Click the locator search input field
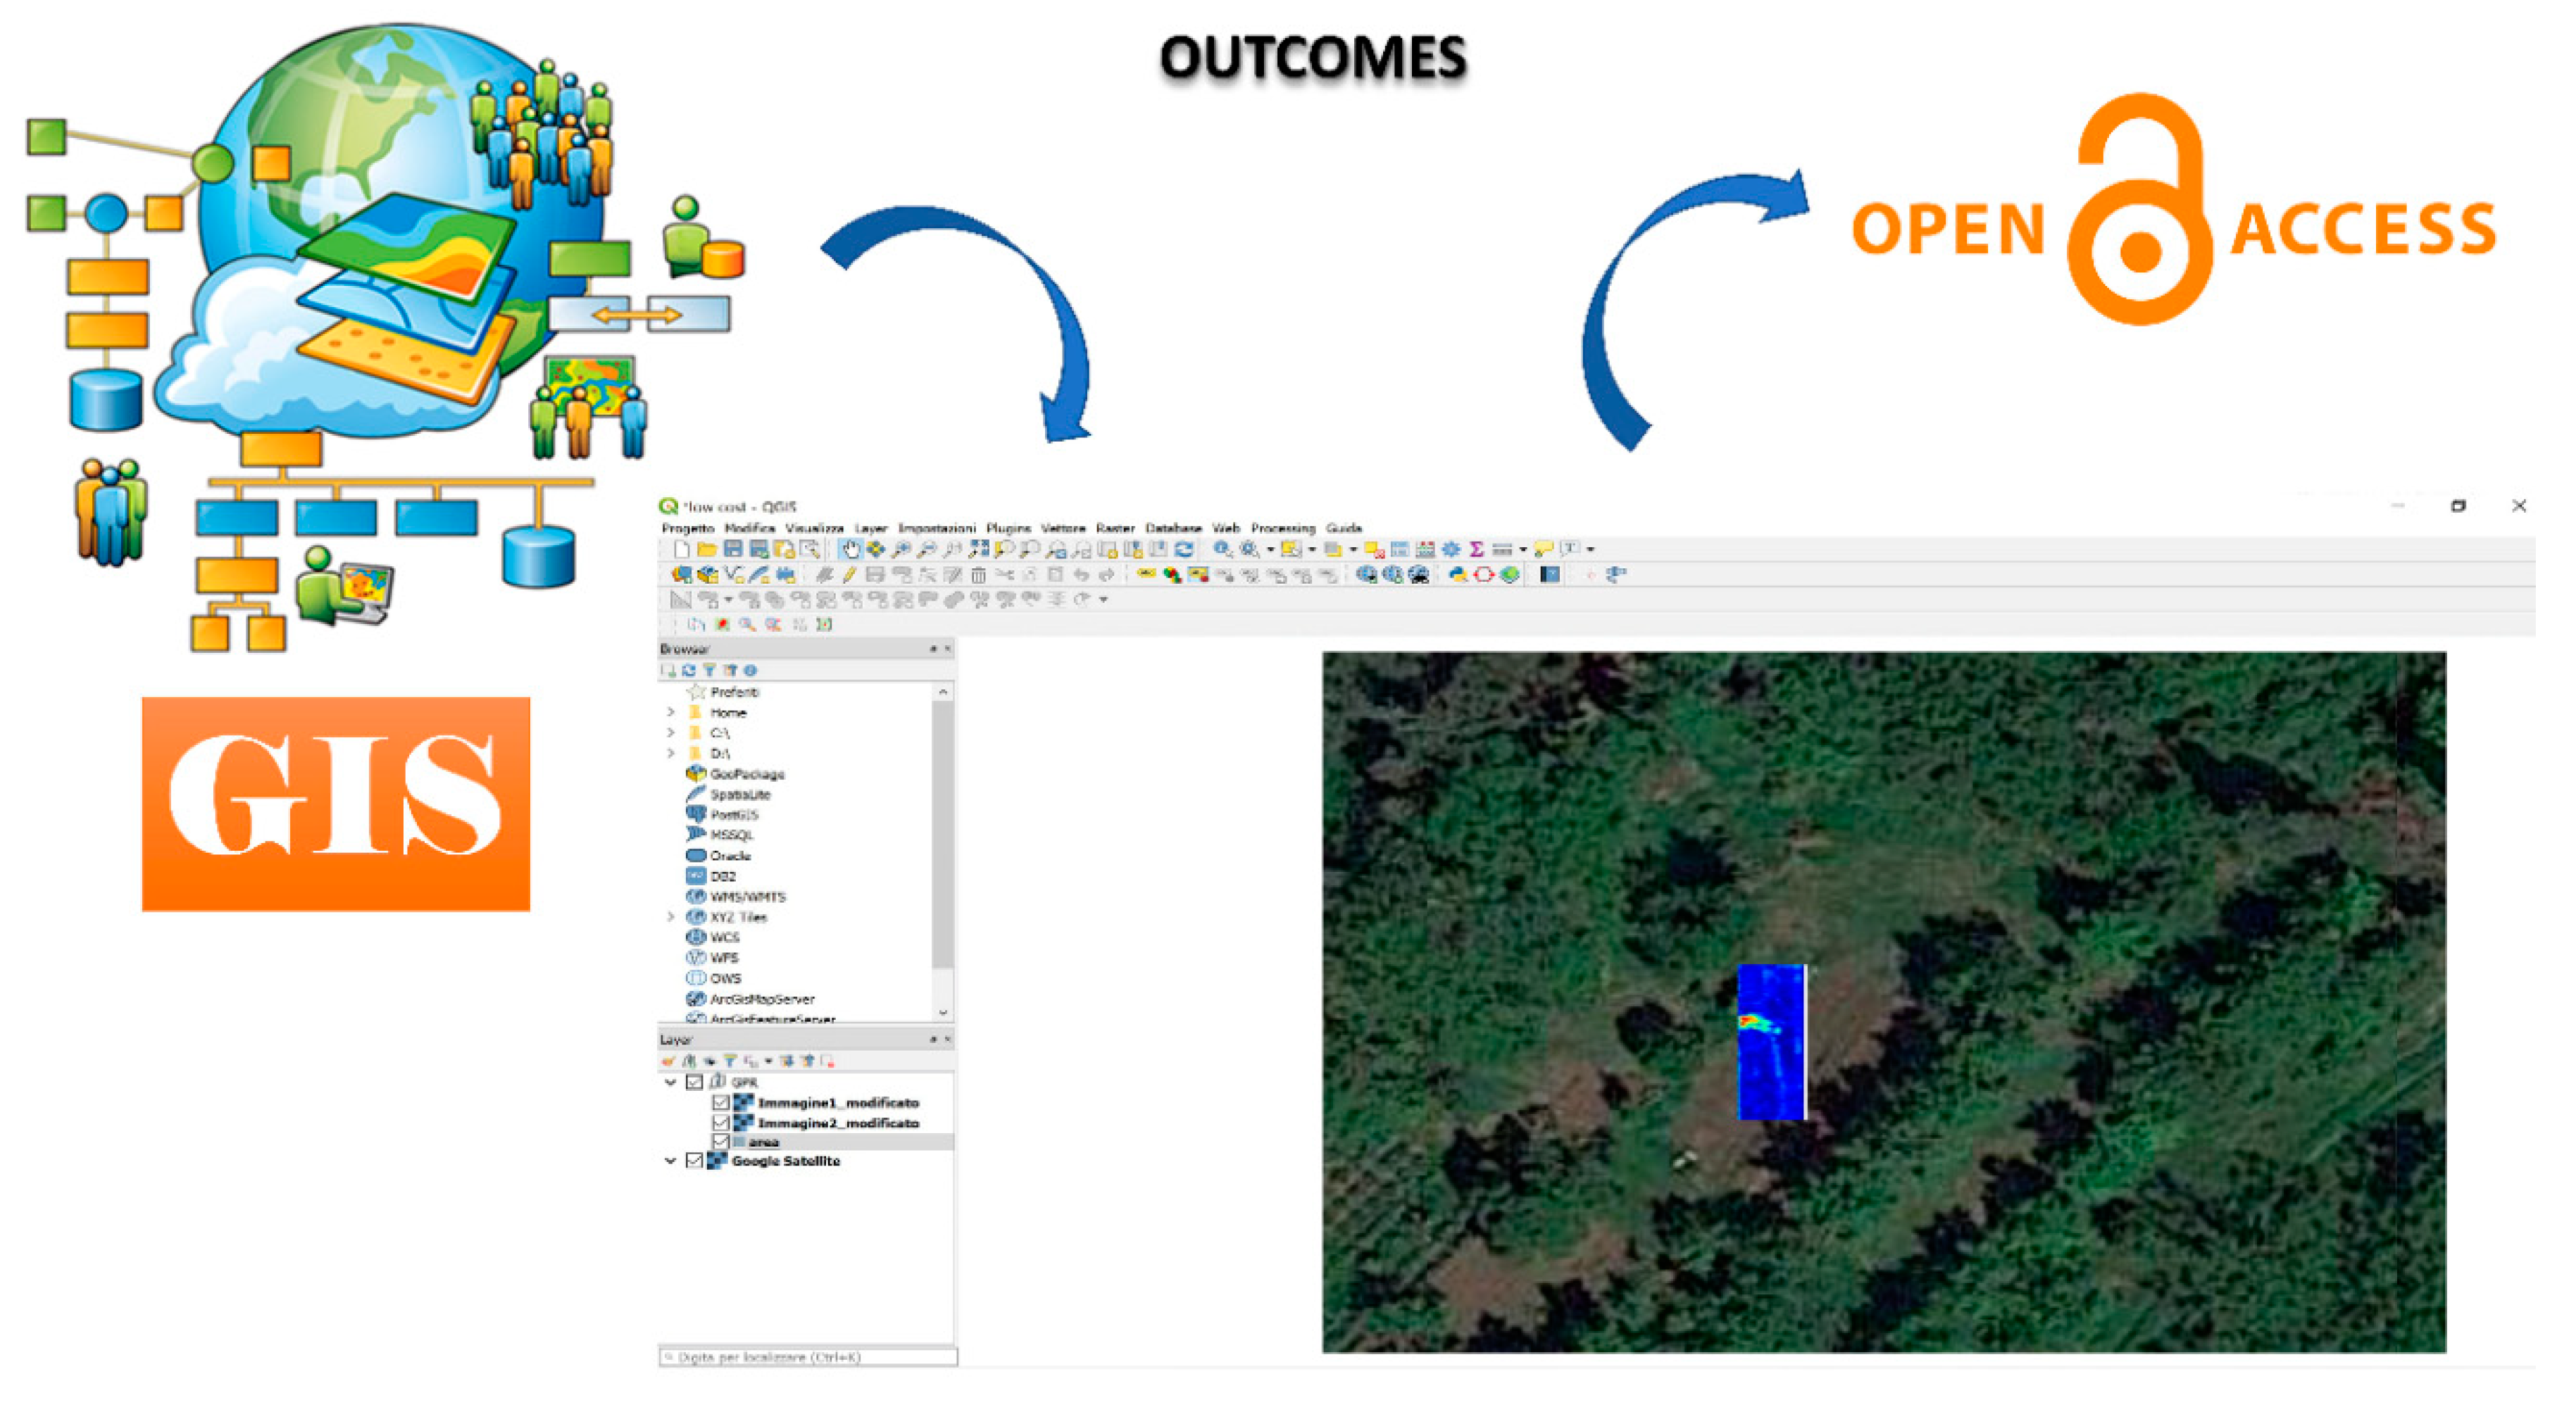The width and height of the screenshot is (2576, 1412). coord(808,1357)
